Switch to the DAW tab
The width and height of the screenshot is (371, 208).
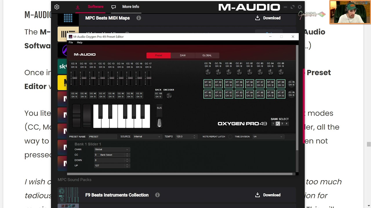[183, 55]
